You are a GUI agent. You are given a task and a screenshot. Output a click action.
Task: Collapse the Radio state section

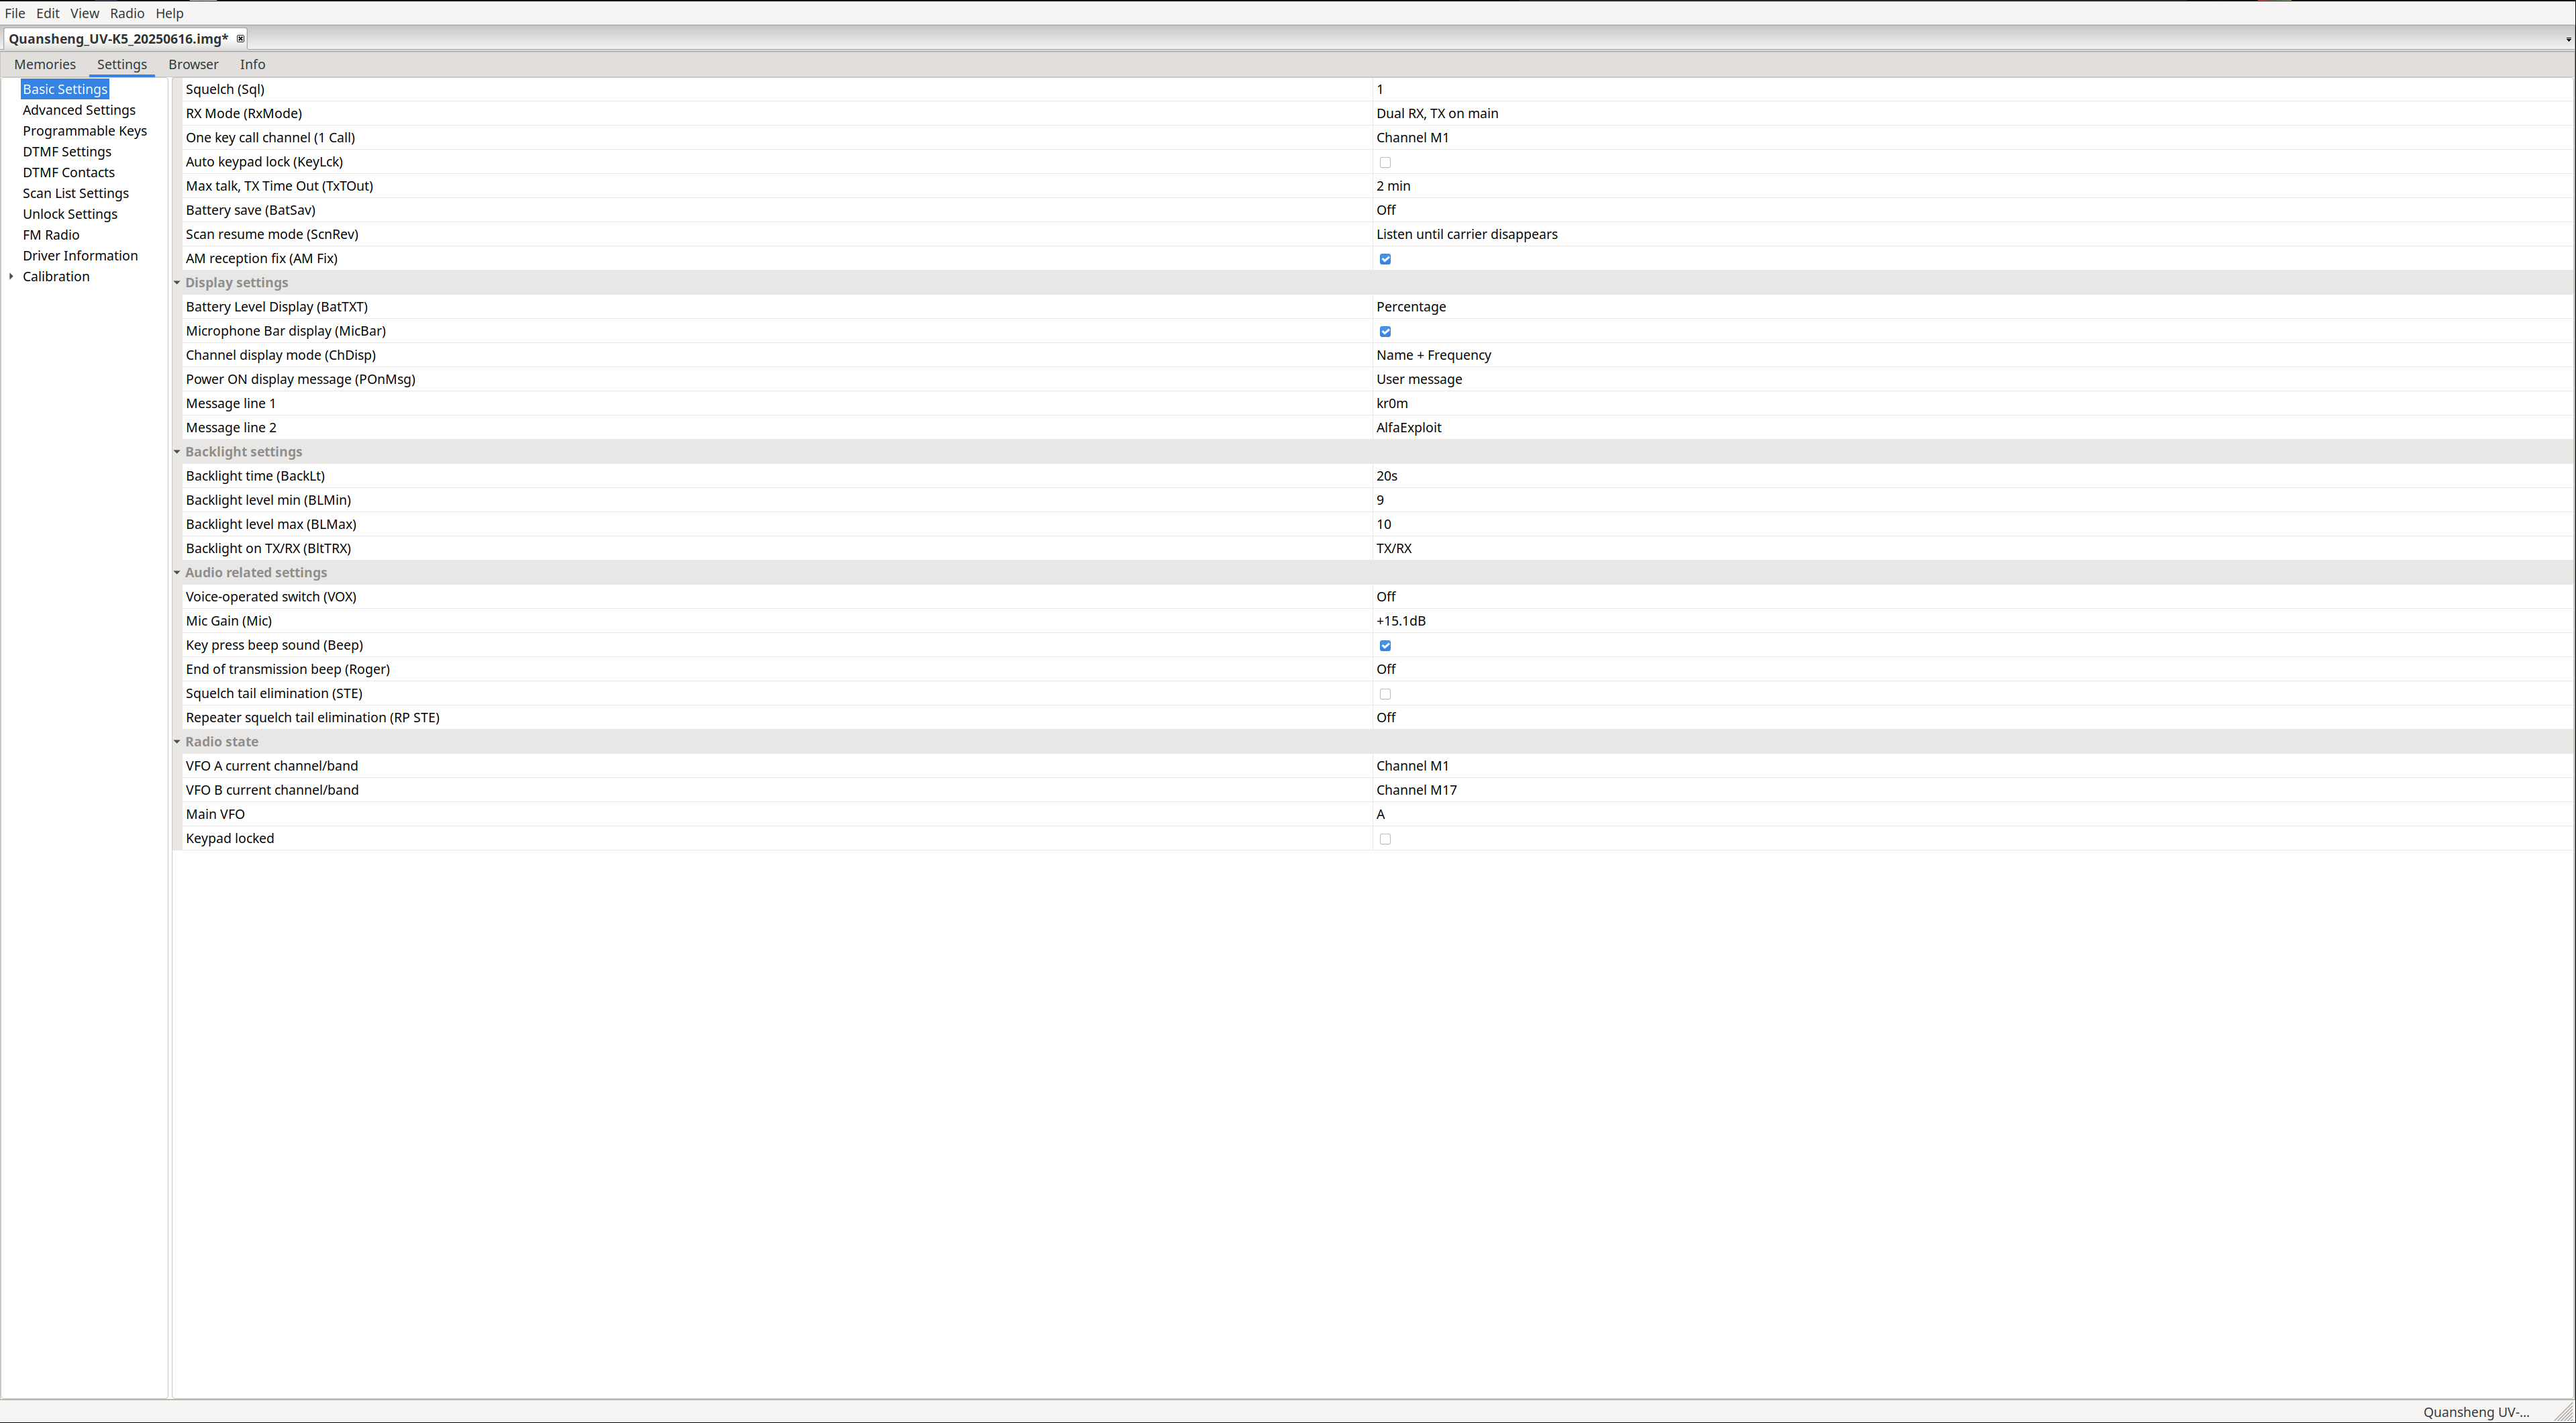(x=177, y=742)
